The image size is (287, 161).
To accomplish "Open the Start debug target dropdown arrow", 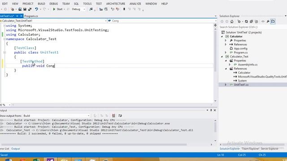I will tap(64, 9).
